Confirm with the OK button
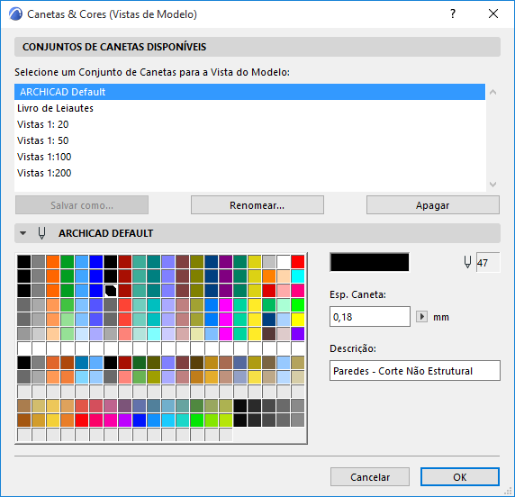This screenshot has height=497, width=515. click(x=460, y=476)
